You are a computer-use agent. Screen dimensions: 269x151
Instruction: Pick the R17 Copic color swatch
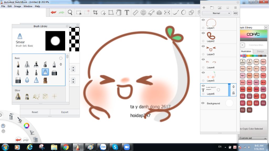(256, 96)
